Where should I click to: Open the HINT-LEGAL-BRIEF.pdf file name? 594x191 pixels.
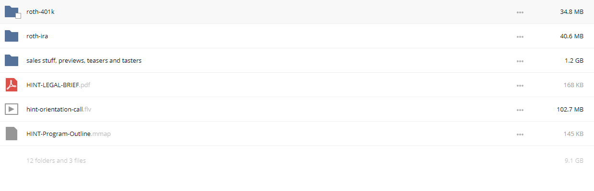[x=58, y=85]
